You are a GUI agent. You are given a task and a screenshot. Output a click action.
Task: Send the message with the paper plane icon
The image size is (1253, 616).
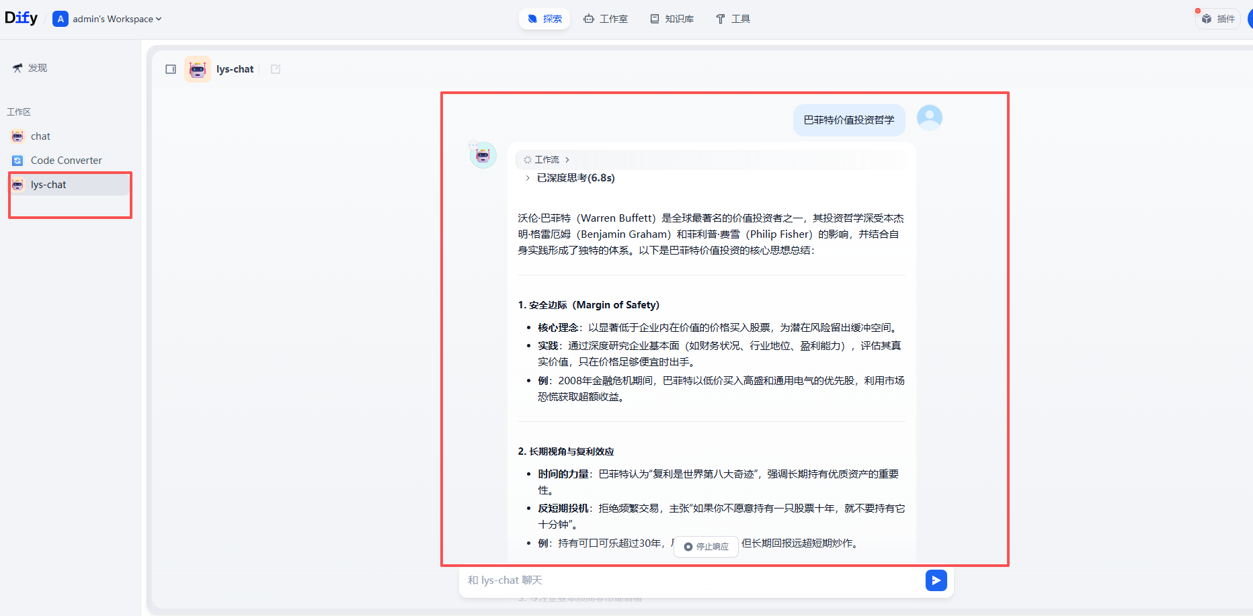pos(936,580)
